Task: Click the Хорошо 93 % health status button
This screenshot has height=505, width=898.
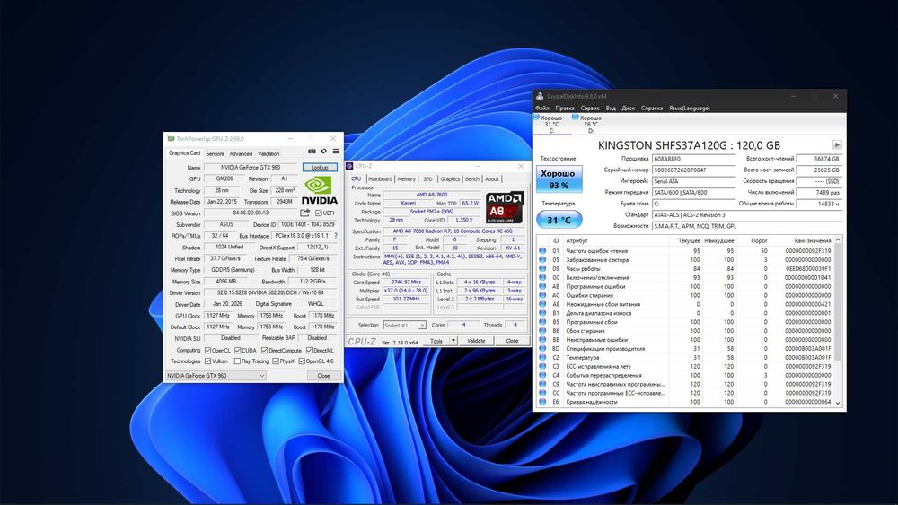Action: point(559,179)
